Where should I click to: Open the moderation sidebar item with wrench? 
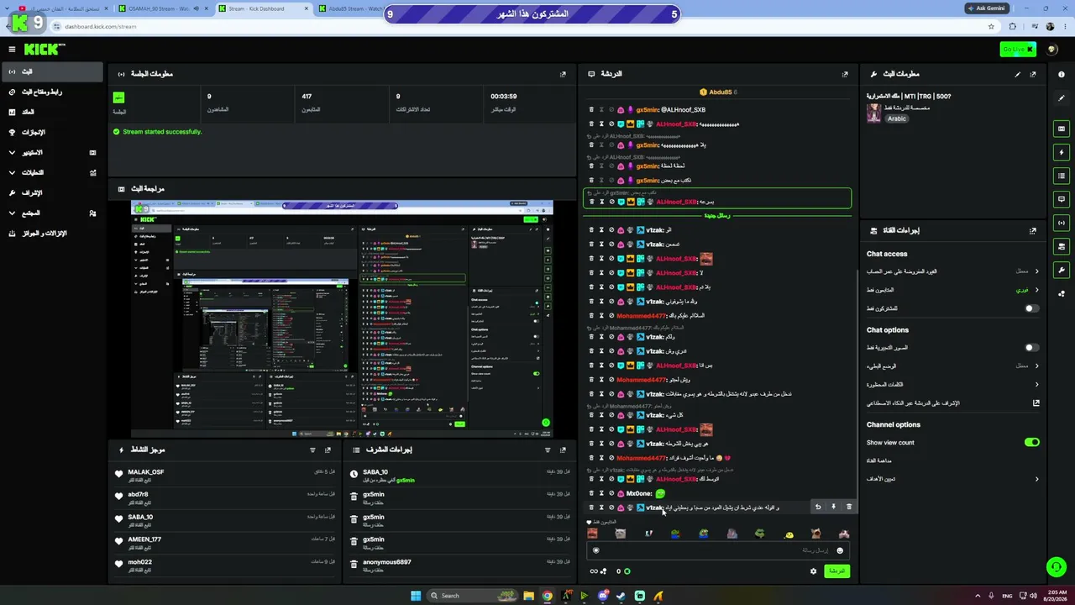pos(52,193)
